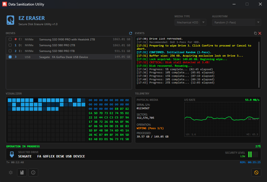Click the Lock acquired log line
Screen dimensions: 267x182
point(182,59)
